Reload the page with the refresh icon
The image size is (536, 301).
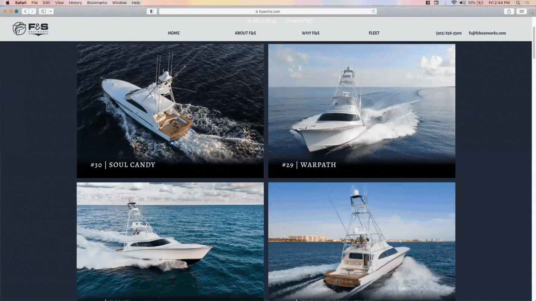click(373, 12)
